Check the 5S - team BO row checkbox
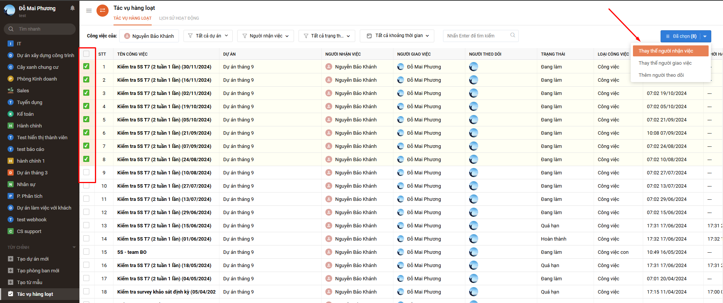The image size is (723, 303). coord(86,252)
